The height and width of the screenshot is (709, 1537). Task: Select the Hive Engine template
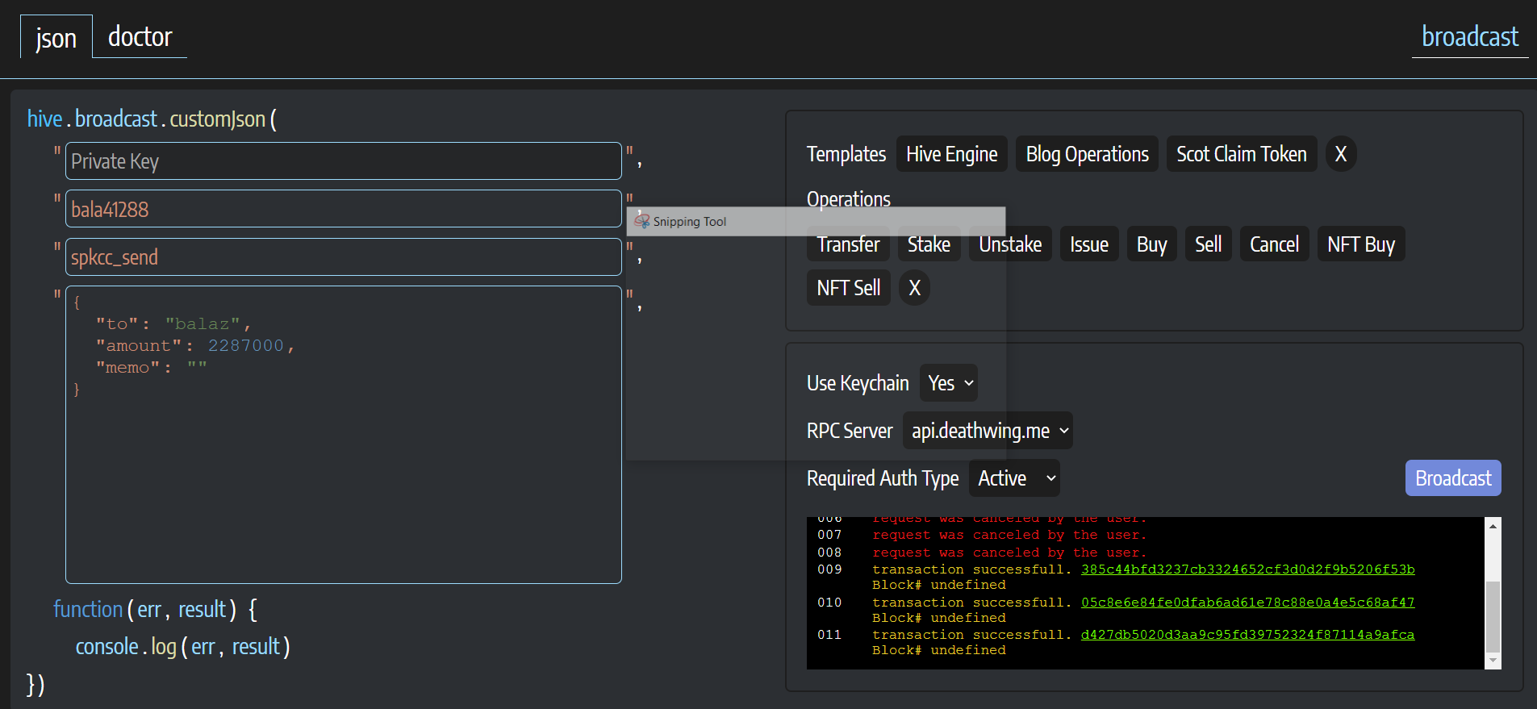coord(951,154)
